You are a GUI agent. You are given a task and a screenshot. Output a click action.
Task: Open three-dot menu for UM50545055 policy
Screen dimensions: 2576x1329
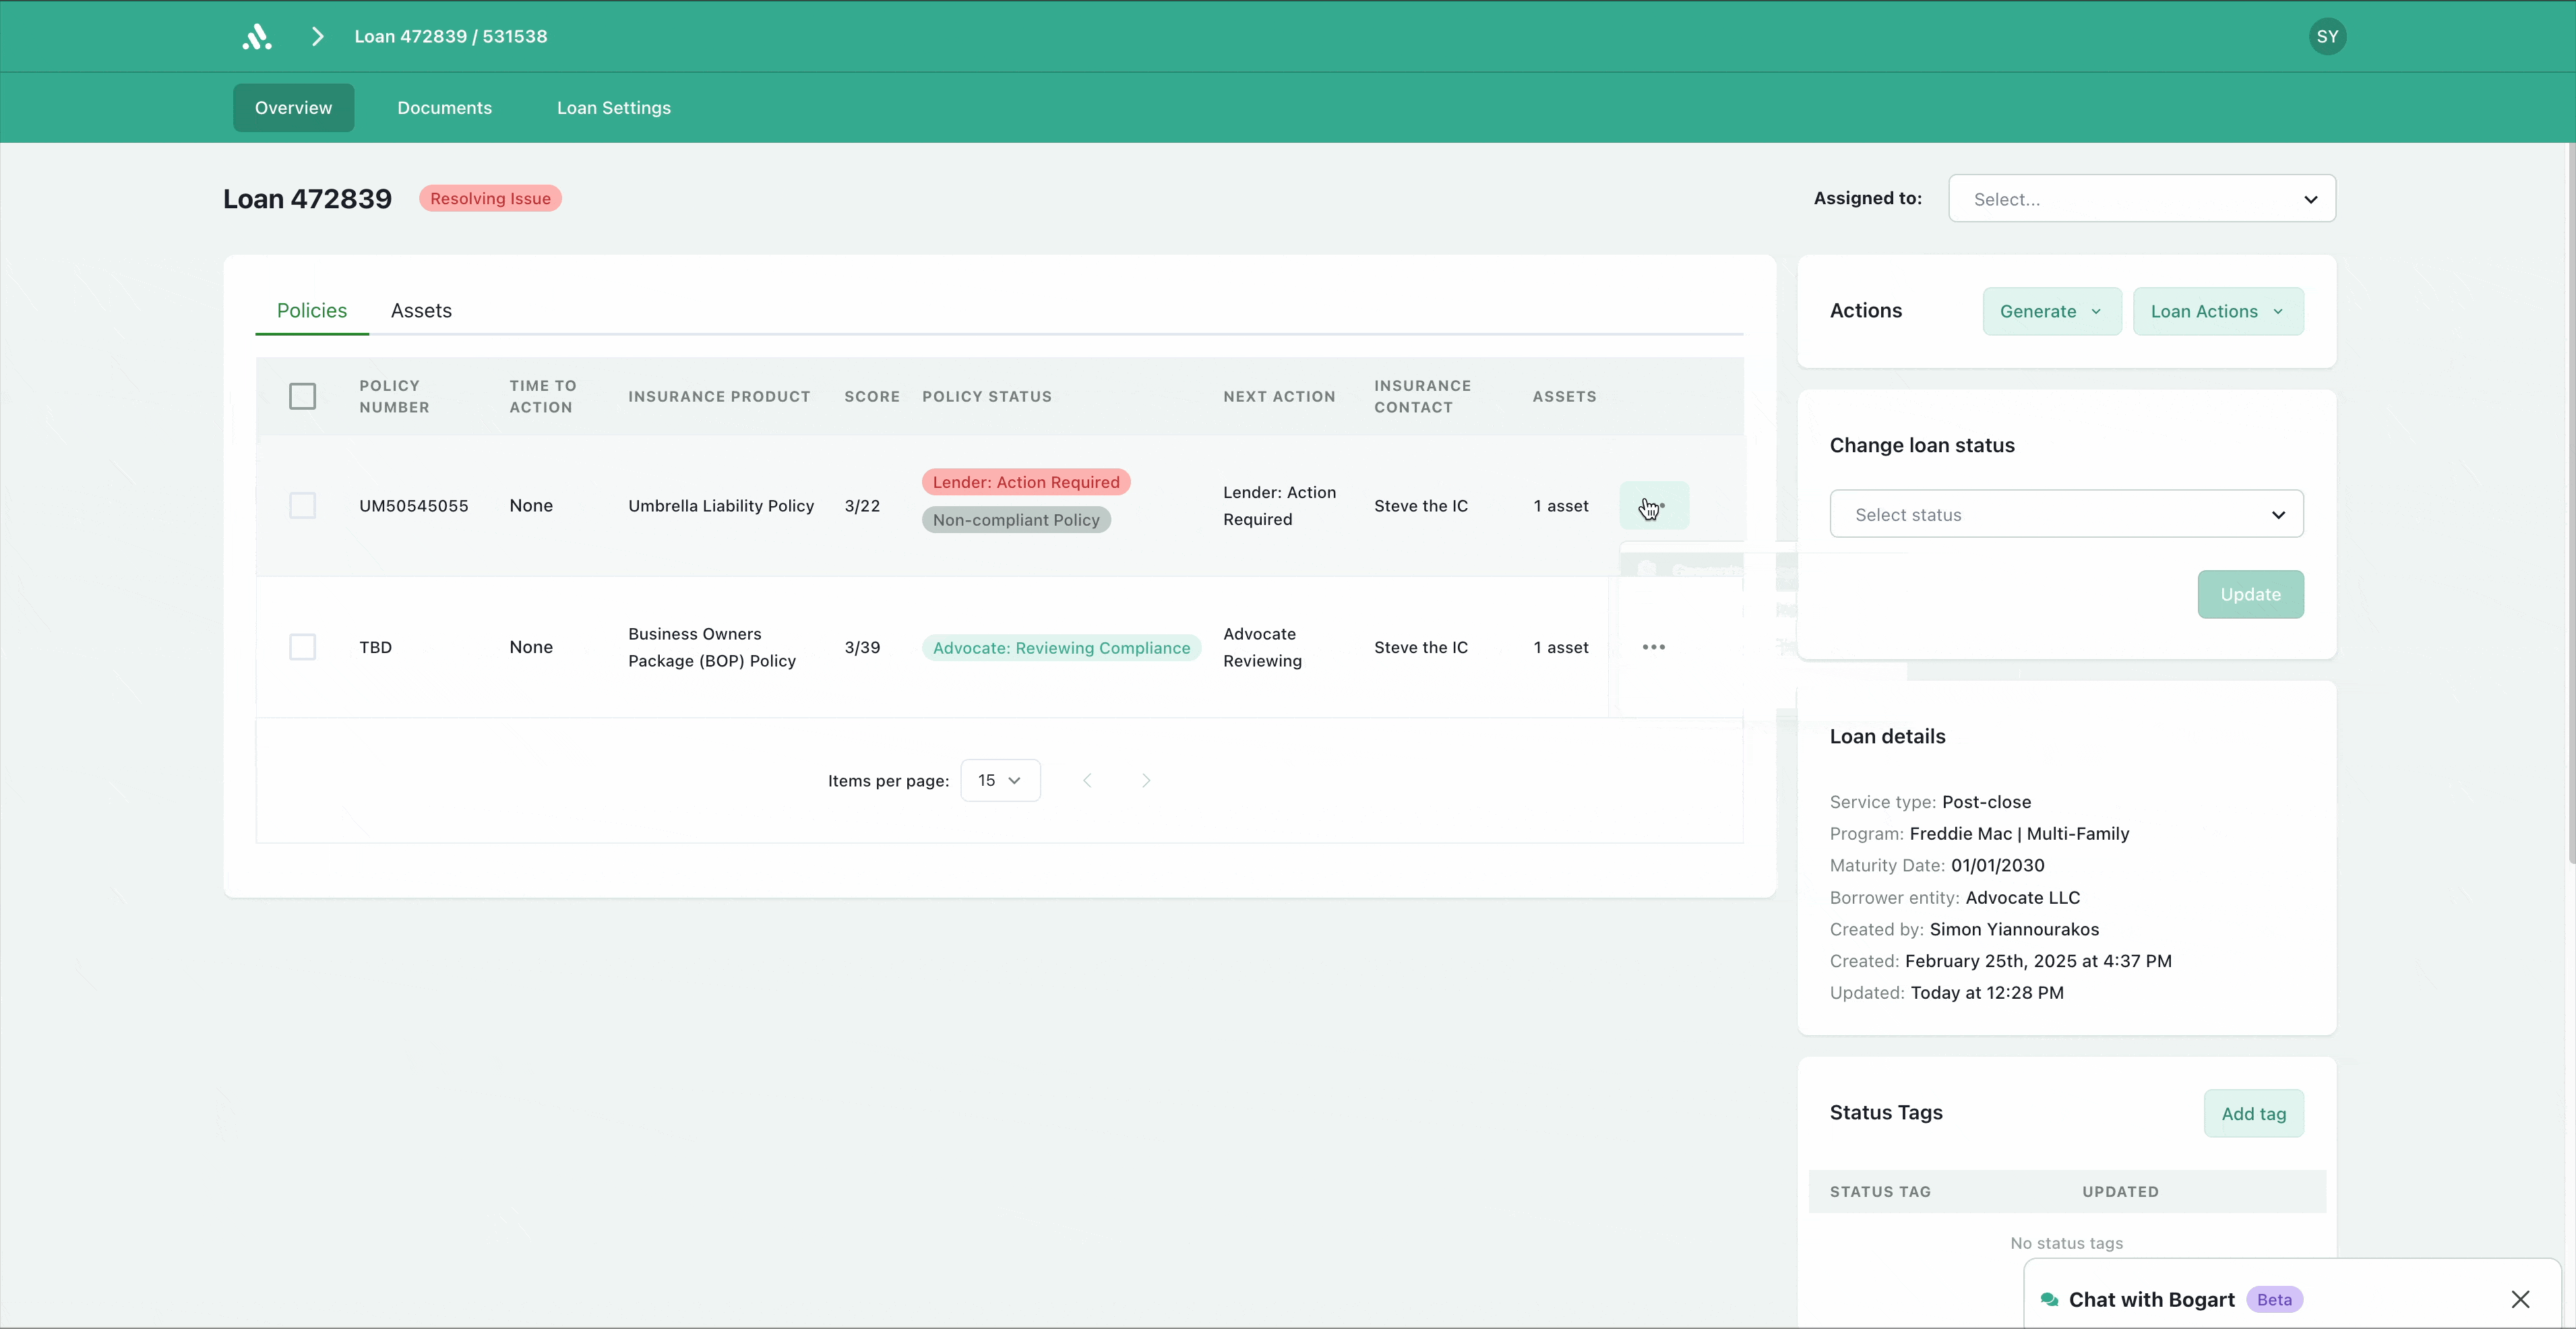click(x=1654, y=506)
